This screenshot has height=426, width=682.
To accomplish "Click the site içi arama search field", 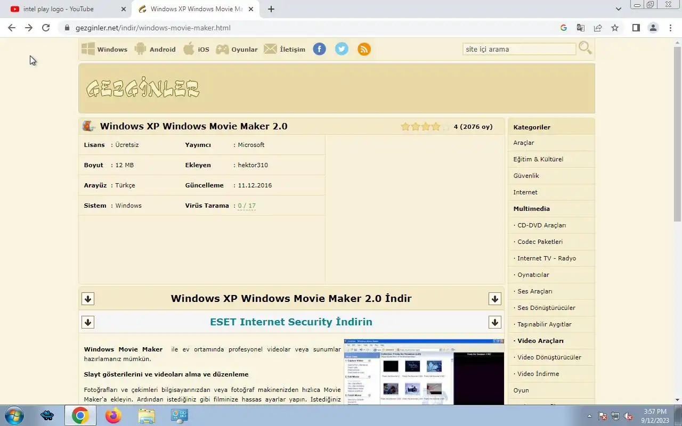I will 519,49.
